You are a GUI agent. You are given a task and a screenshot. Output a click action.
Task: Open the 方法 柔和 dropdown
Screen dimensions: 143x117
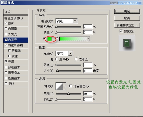tap(64, 53)
